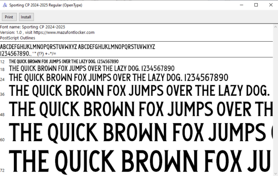Screen dimensions: 278x176
Task: Minimize the font viewer window
Action: (241, 5)
